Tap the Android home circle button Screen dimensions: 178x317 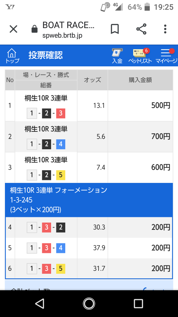(89, 303)
